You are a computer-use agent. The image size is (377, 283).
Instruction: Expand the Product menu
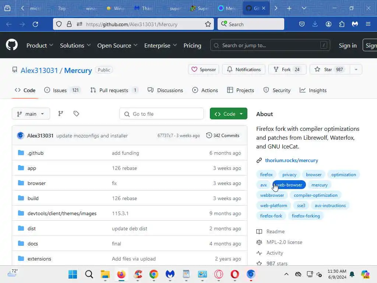point(40,45)
